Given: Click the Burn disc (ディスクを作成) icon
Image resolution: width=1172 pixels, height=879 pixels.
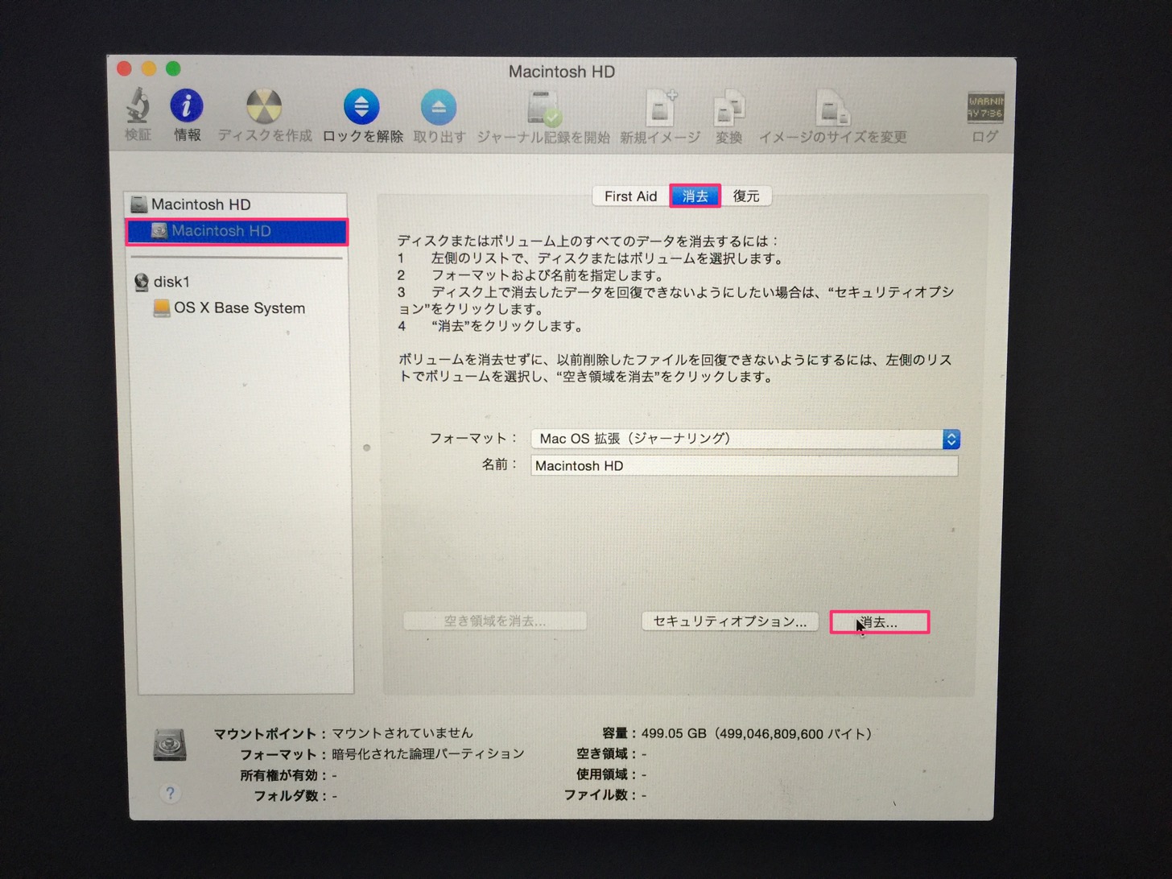Looking at the screenshot, I should tap(263, 106).
